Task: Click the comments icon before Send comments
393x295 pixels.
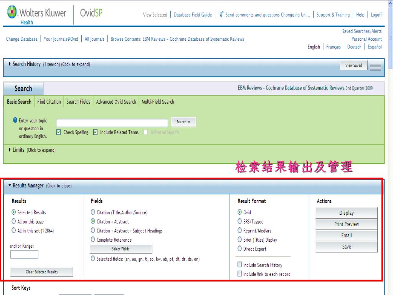Action: 221,14
